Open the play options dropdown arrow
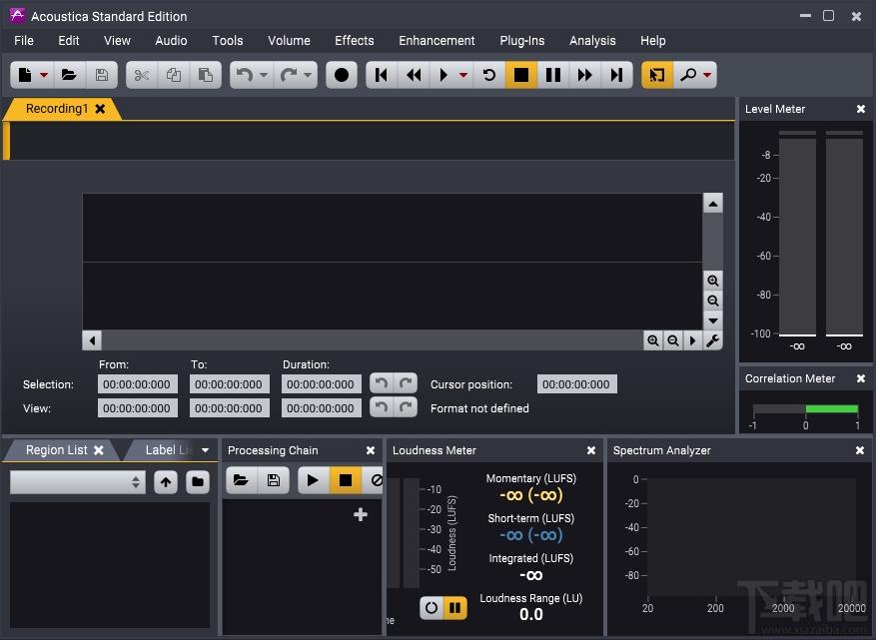Viewport: 876px width, 640px height. [x=463, y=75]
